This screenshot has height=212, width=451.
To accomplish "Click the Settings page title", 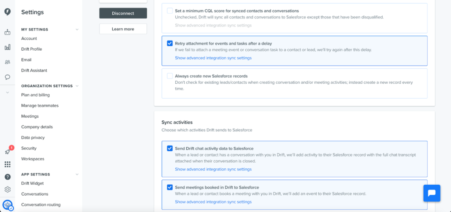I will tap(33, 12).
